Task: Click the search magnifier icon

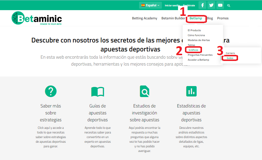Action: pyautogui.click(x=229, y=5)
